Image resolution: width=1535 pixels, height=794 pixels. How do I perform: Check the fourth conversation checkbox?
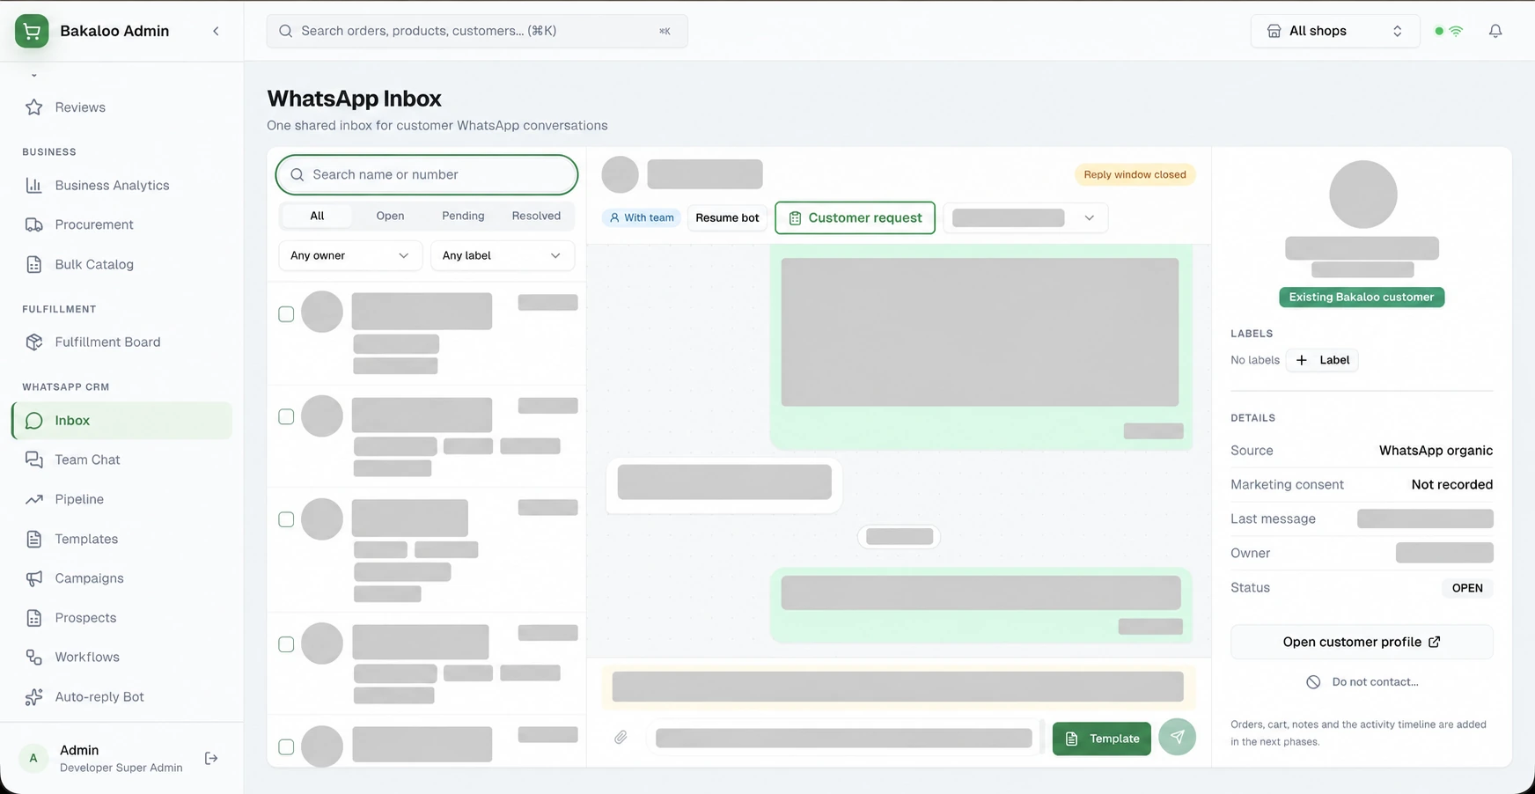pos(286,644)
